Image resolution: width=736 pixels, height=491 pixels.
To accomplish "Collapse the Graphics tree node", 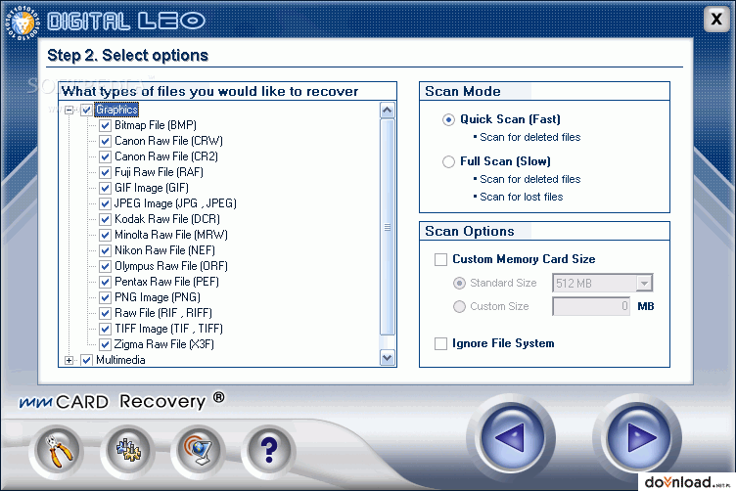I will pos(69,111).
